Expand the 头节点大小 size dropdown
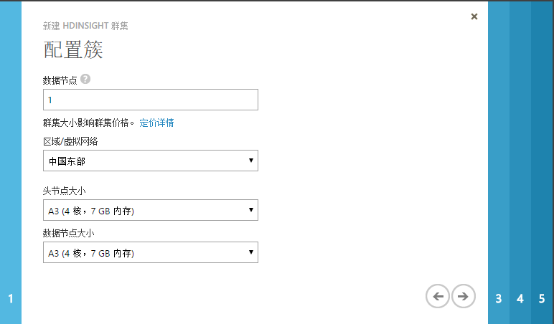Screen dimensions: 554x324 (x=150, y=210)
